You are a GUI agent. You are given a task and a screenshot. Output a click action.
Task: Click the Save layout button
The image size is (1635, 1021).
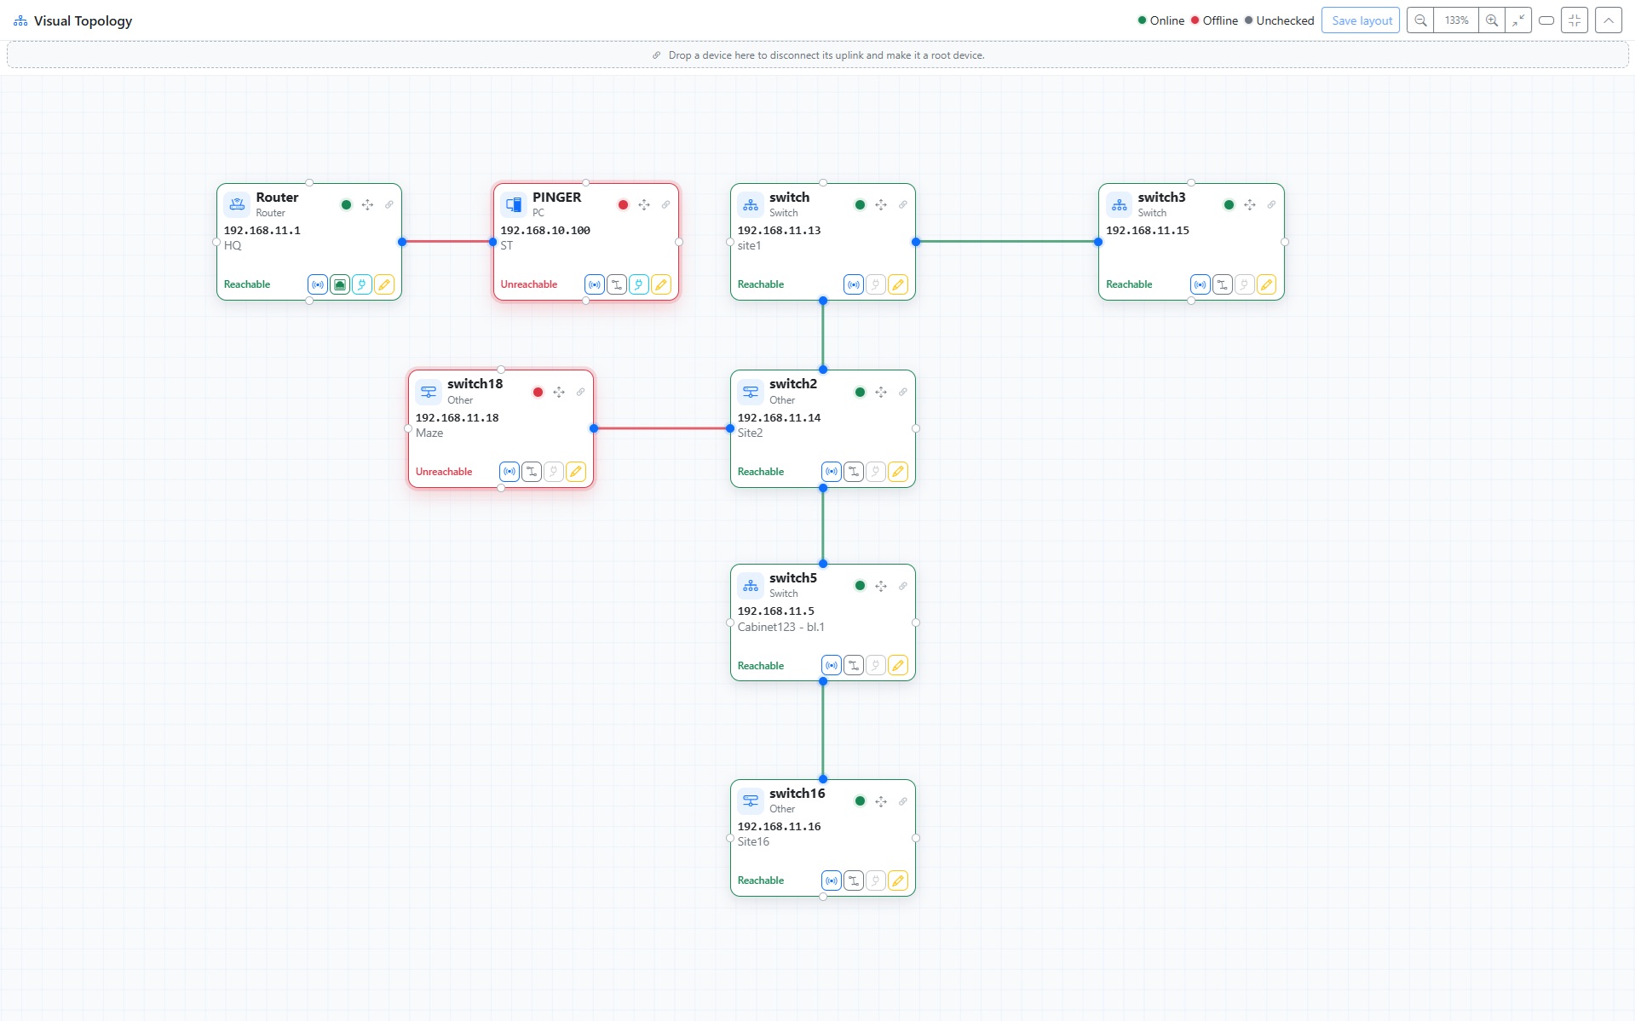(1361, 20)
